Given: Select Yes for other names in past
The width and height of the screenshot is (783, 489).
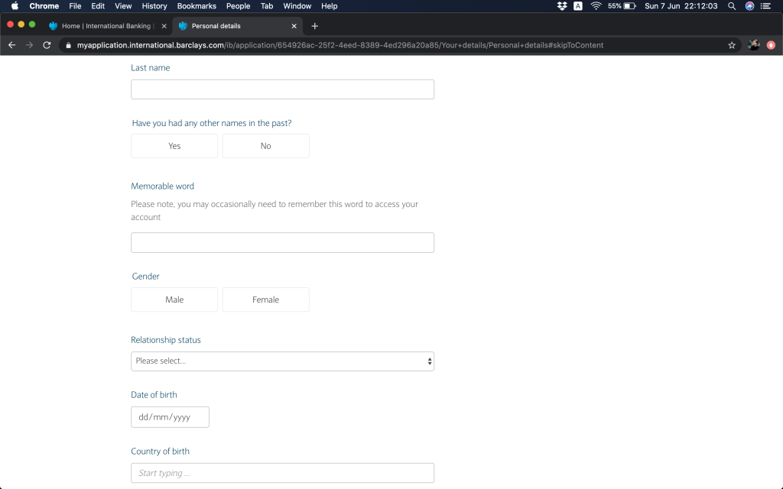Looking at the screenshot, I should click(x=174, y=146).
